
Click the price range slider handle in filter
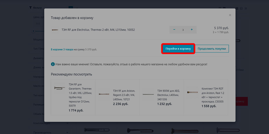point(34,31)
